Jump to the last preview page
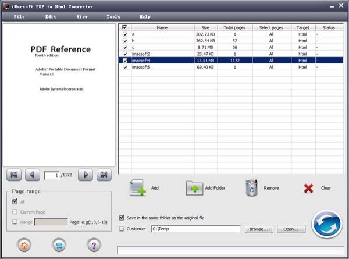 pyautogui.click(x=104, y=175)
